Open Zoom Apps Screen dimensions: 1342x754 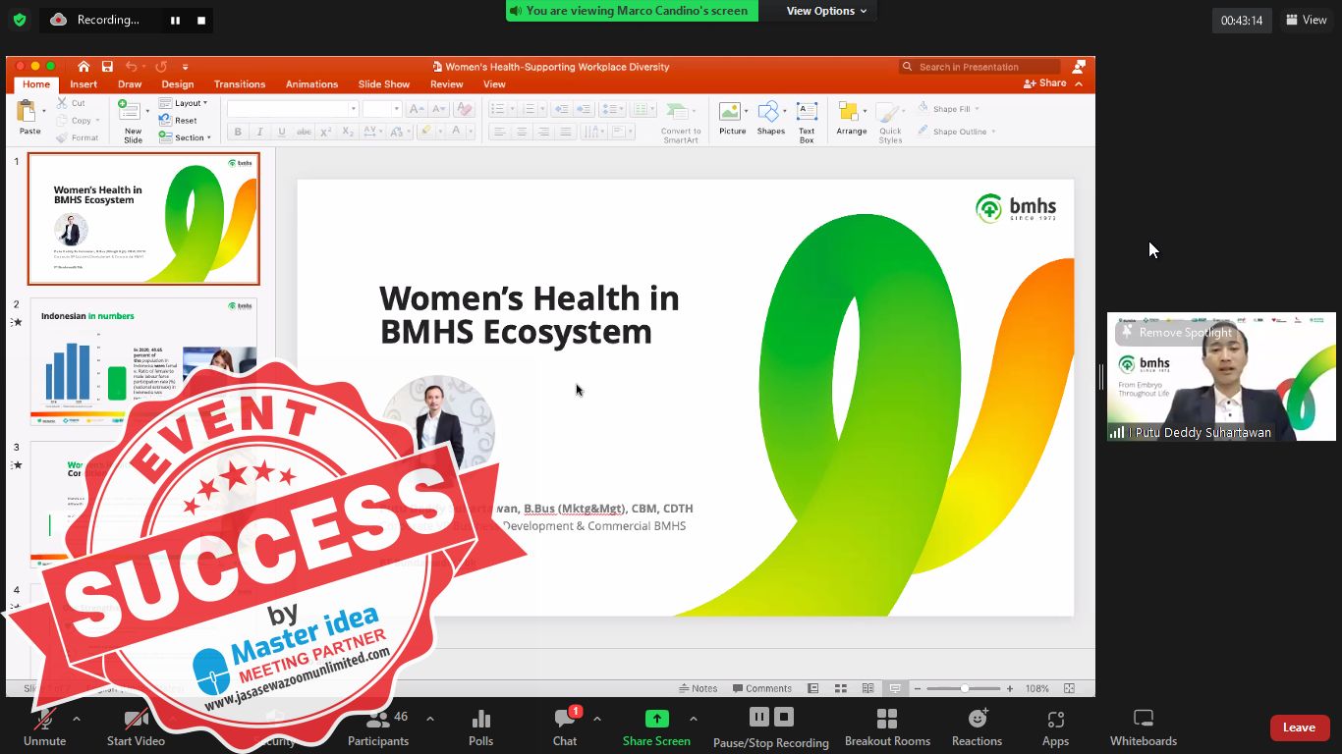coord(1055,727)
